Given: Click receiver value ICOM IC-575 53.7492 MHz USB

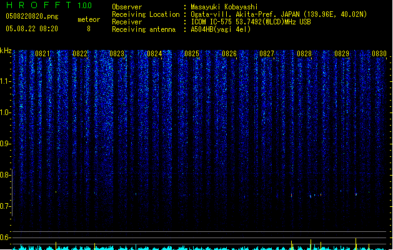Looking at the screenshot, I should [251, 22].
